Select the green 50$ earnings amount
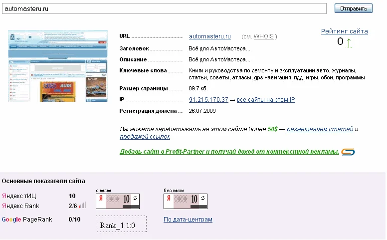387x240 pixels. pyautogui.click(x=273, y=129)
